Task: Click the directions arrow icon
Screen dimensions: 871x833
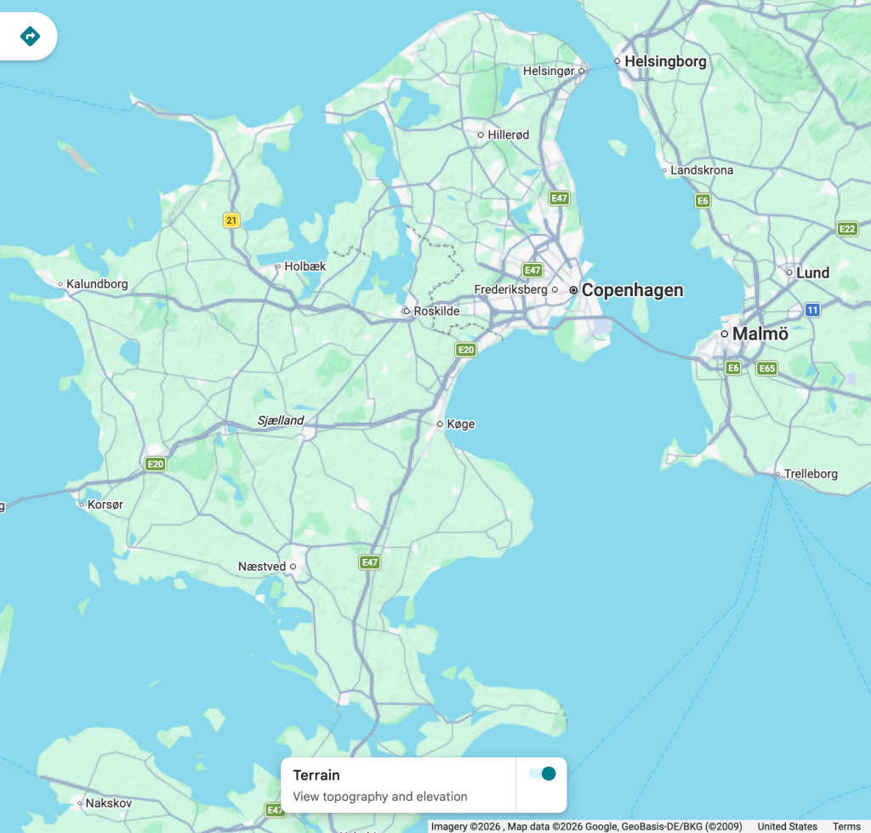Action: tap(30, 37)
